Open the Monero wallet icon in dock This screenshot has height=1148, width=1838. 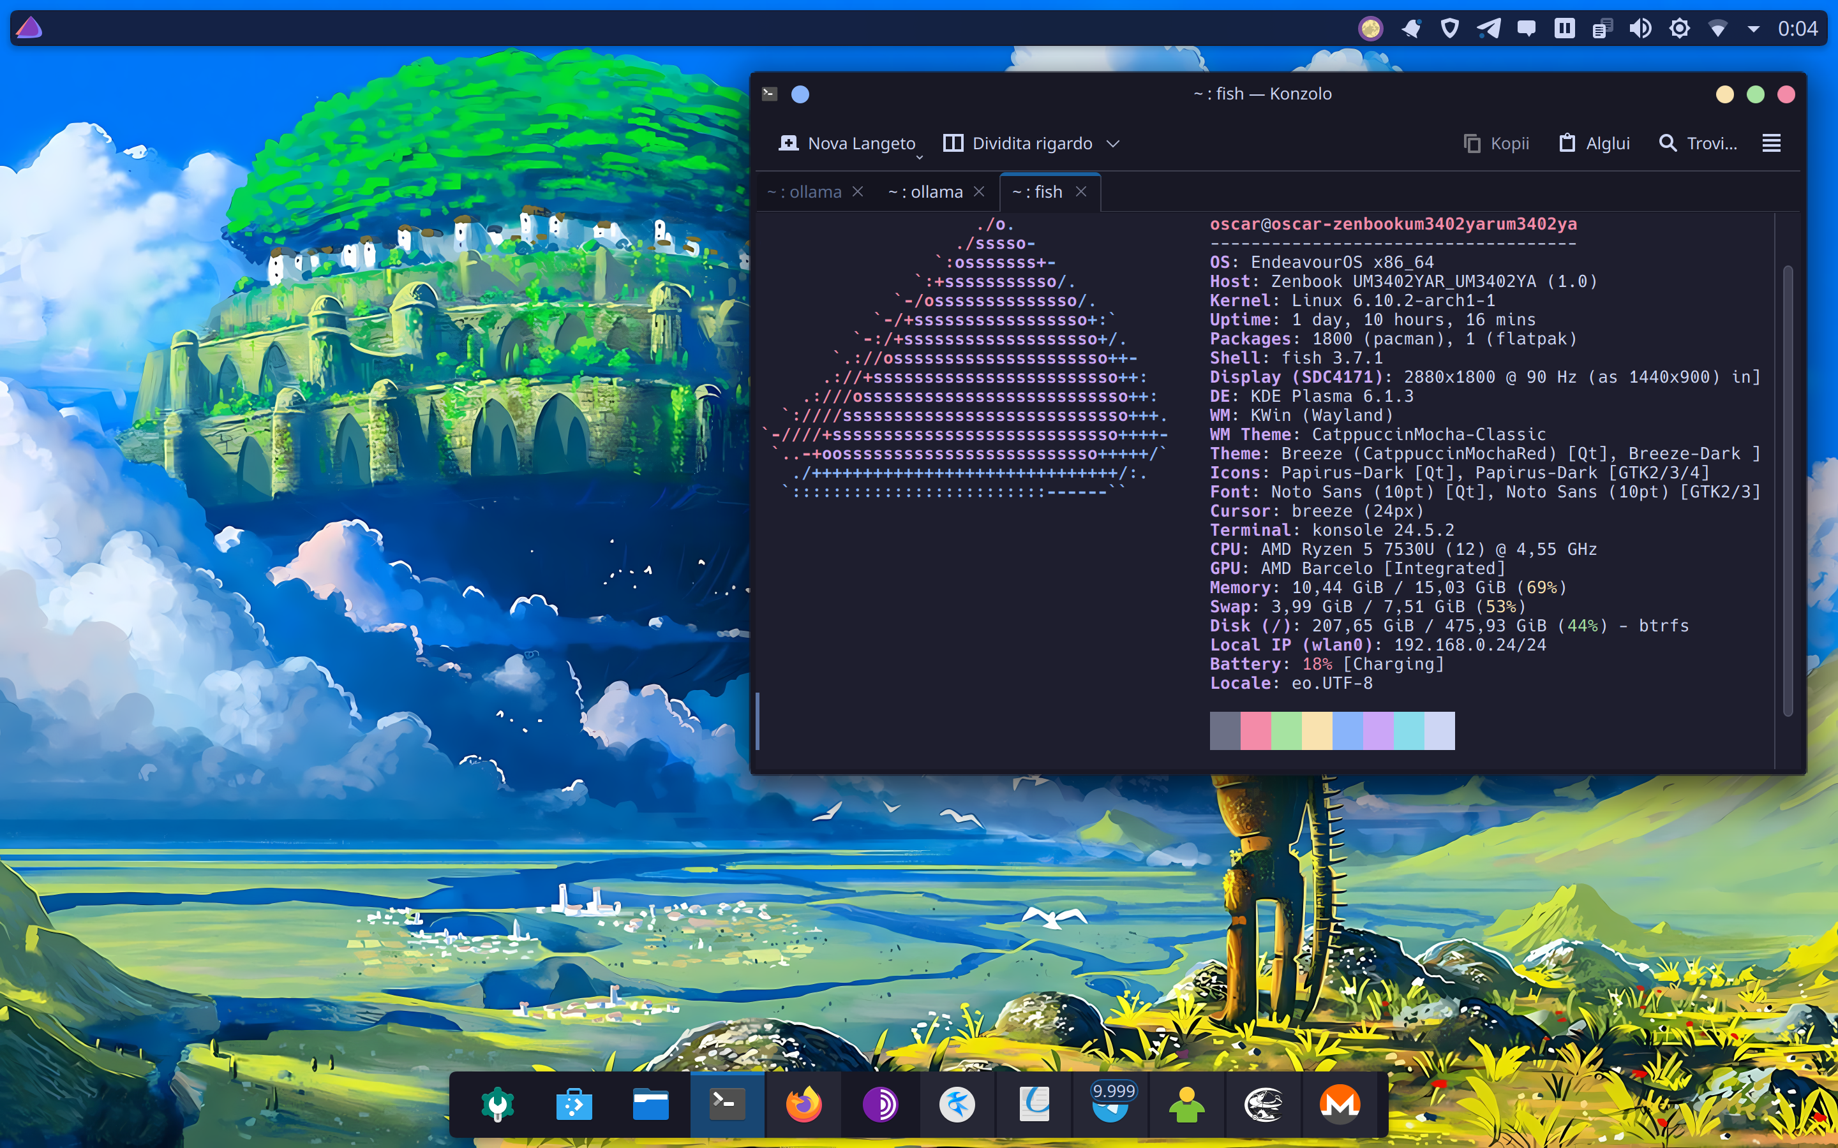(x=1340, y=1104)
